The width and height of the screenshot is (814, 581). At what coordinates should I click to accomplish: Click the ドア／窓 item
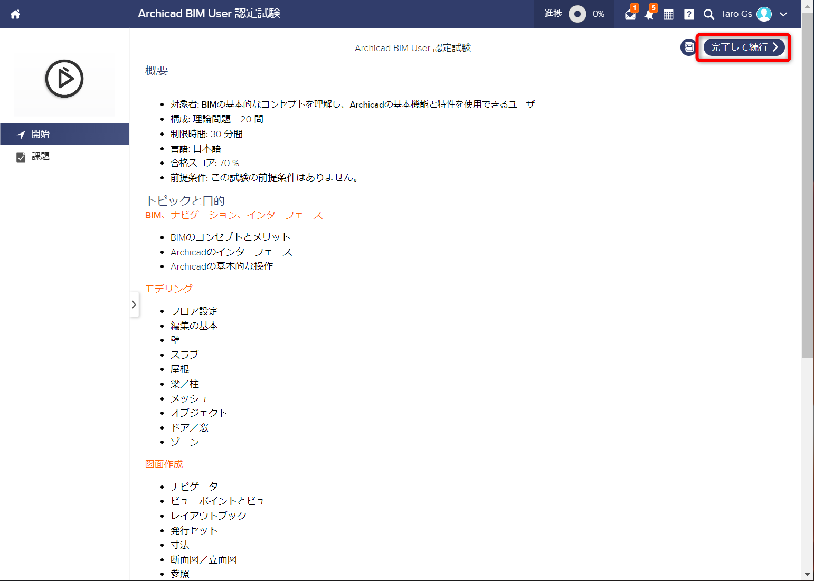[190, 427]
